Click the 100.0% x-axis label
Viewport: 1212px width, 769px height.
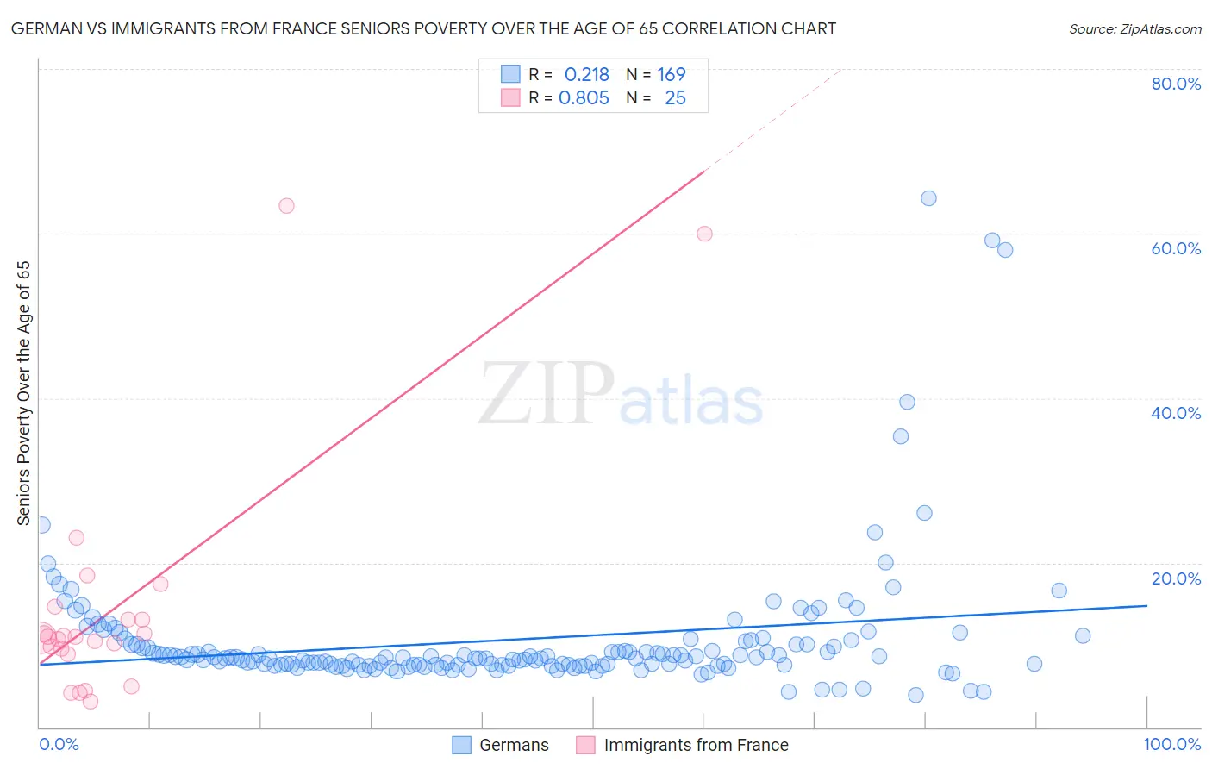point(1172,744)
